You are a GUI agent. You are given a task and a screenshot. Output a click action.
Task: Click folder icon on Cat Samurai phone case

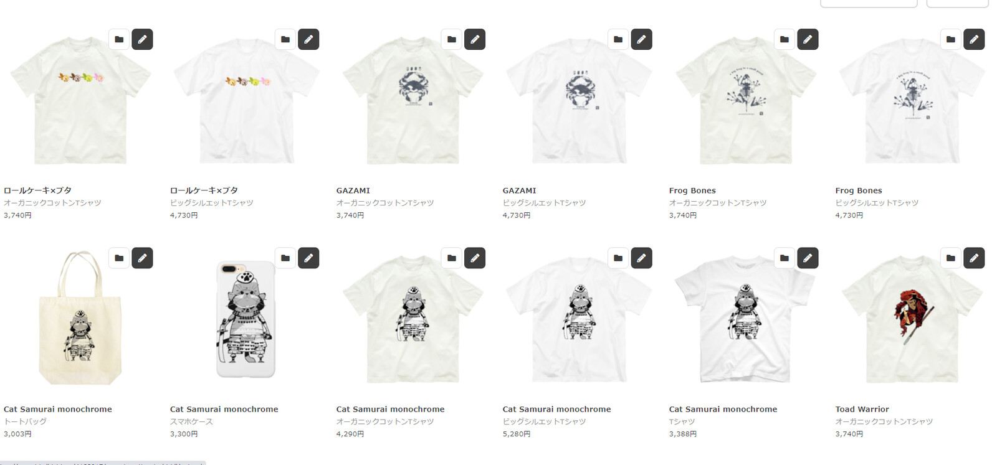(x=285, y=258)
